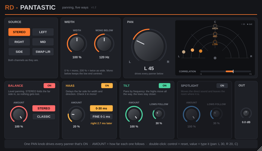Click the HIGH band marker in scope
Image resolution: width=262 pixels, height=151 pixels.
(x=215, y=26)
